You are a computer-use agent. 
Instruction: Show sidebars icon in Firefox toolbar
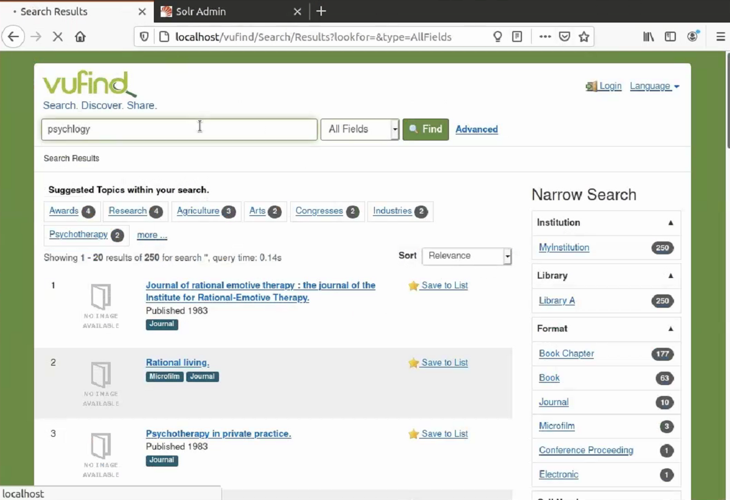click(x=670, y=37)
